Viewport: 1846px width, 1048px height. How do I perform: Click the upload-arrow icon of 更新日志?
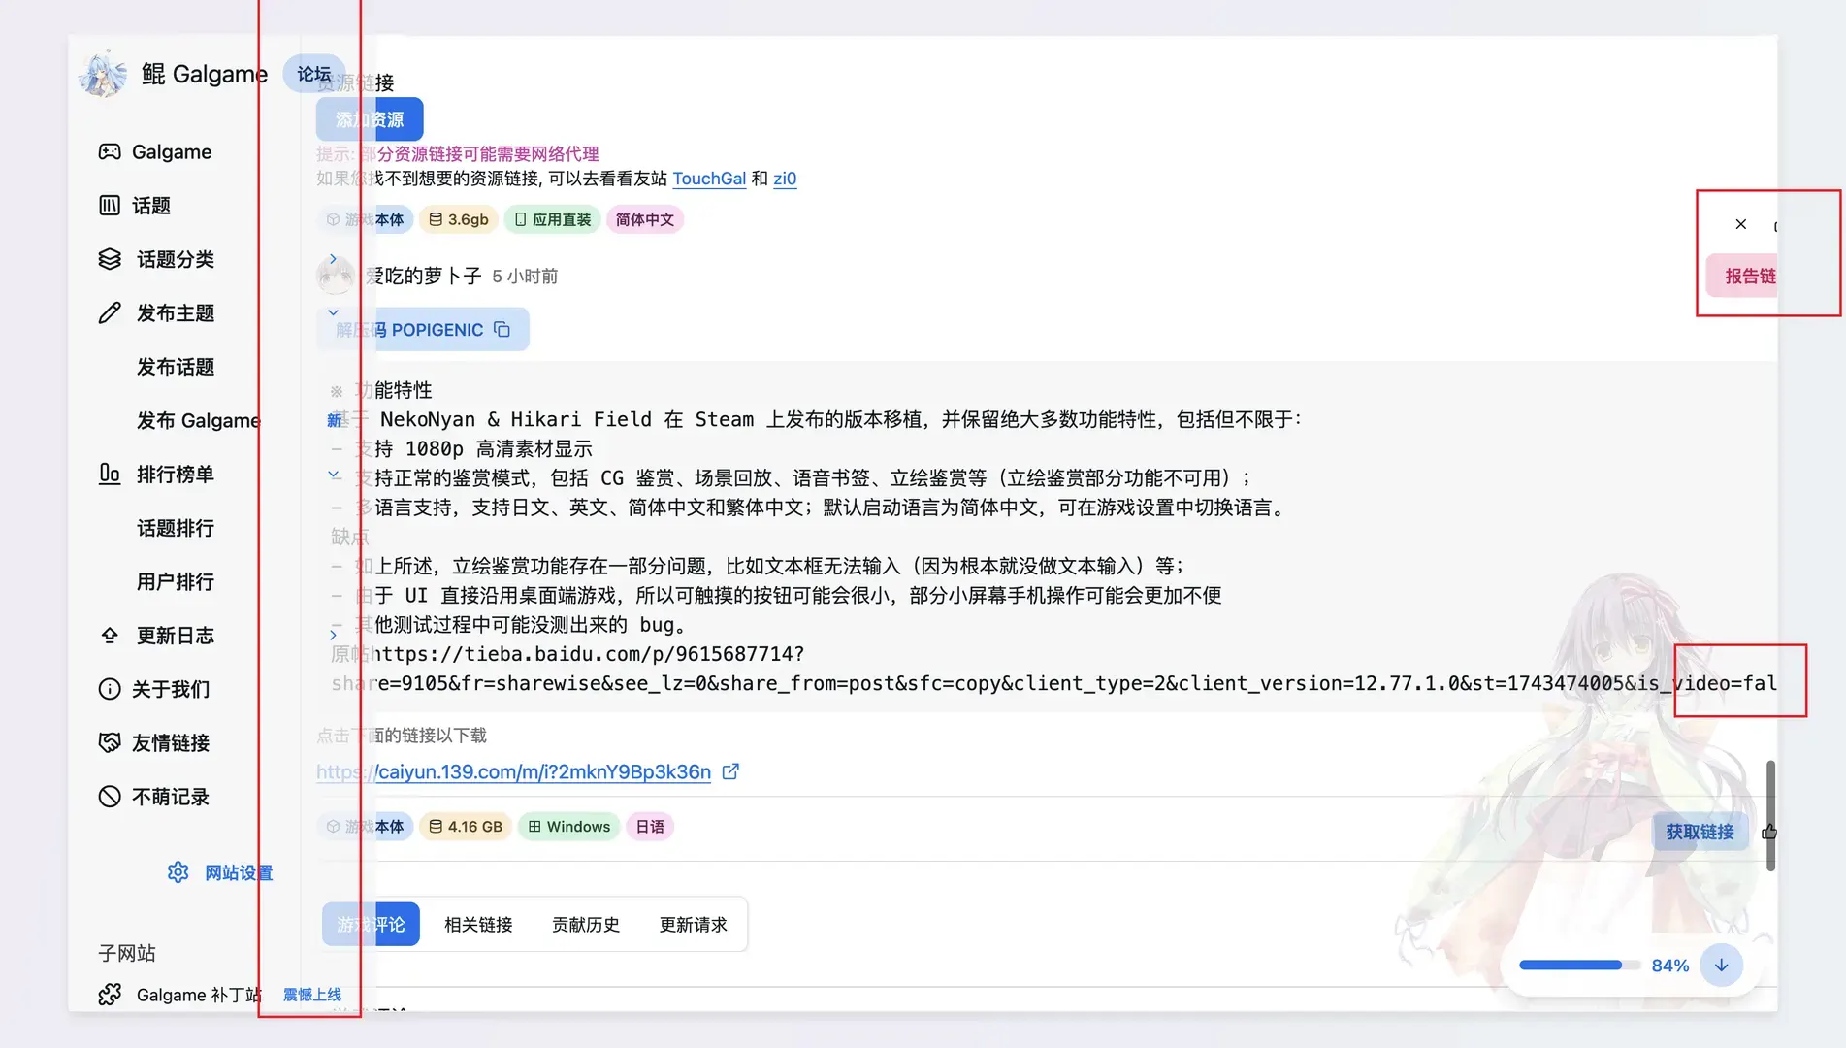[110, 636]
